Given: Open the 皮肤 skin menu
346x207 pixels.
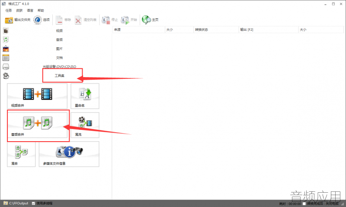Looking at the screenshot, I should tap(19, 10).
